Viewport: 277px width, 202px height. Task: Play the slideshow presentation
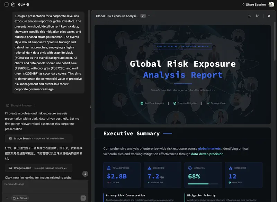(257, 16)
